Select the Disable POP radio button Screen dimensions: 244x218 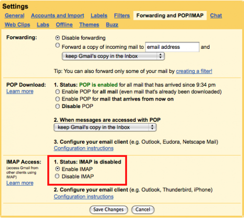57,106
